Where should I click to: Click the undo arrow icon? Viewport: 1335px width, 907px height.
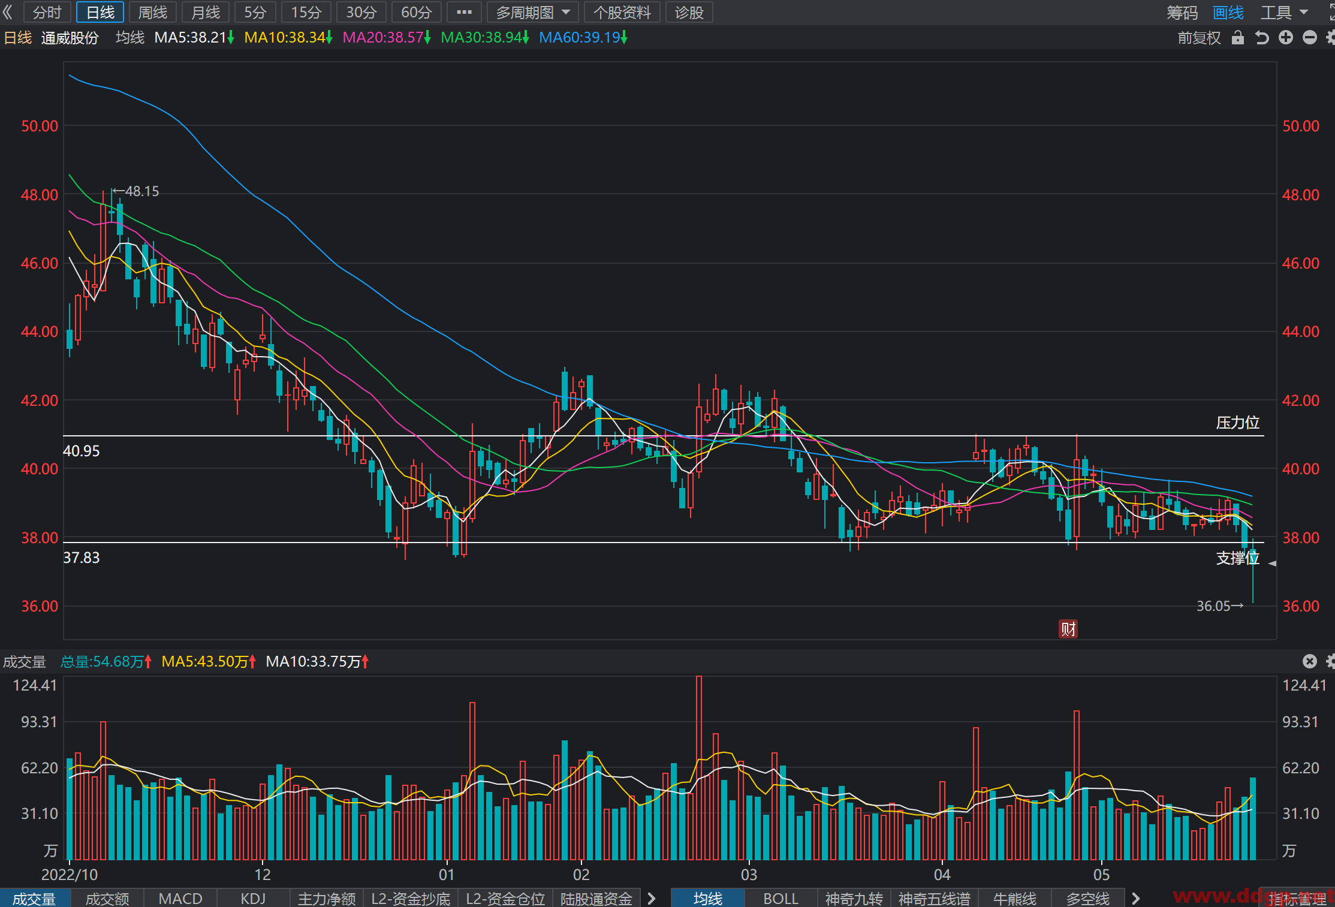(1262, 38)
